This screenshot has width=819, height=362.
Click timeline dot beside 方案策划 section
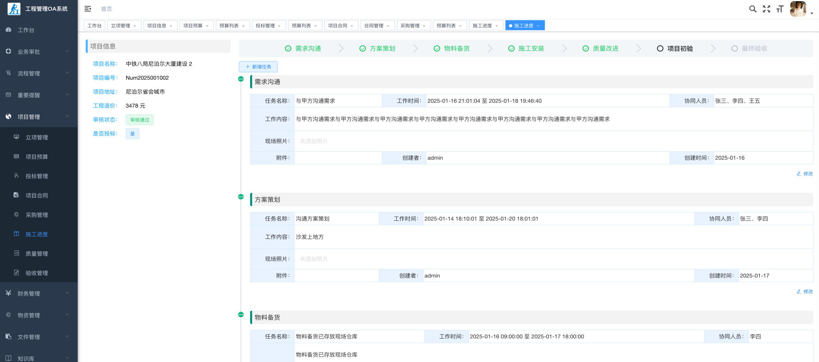click(241, 197)
